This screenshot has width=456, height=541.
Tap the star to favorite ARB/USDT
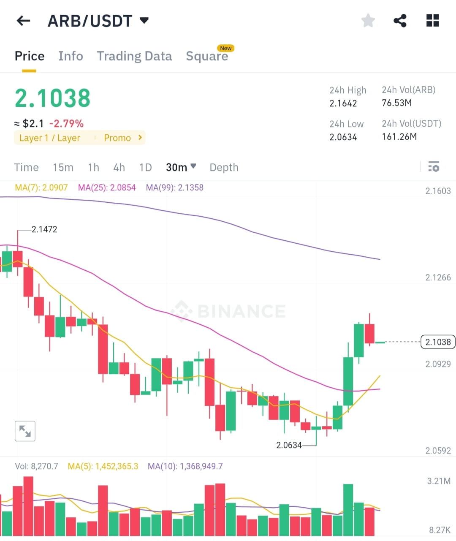[x=368, y=20]
